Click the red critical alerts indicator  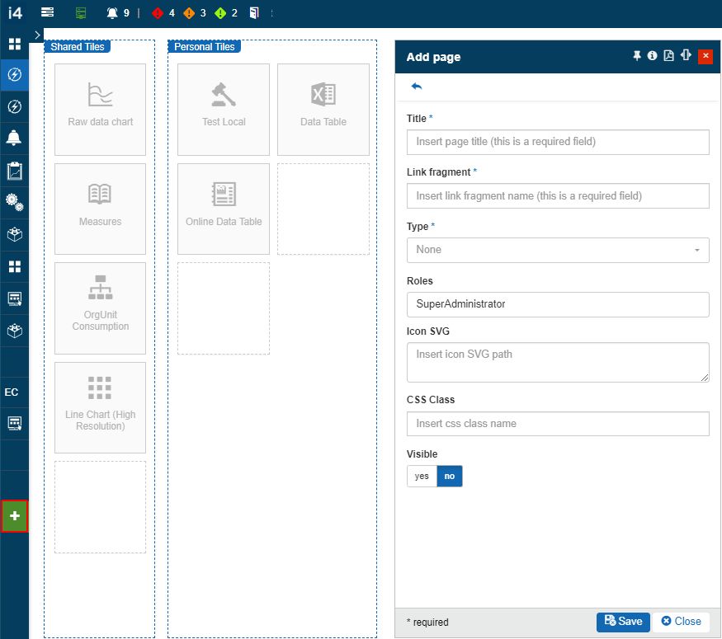click(x=163, y=13)
